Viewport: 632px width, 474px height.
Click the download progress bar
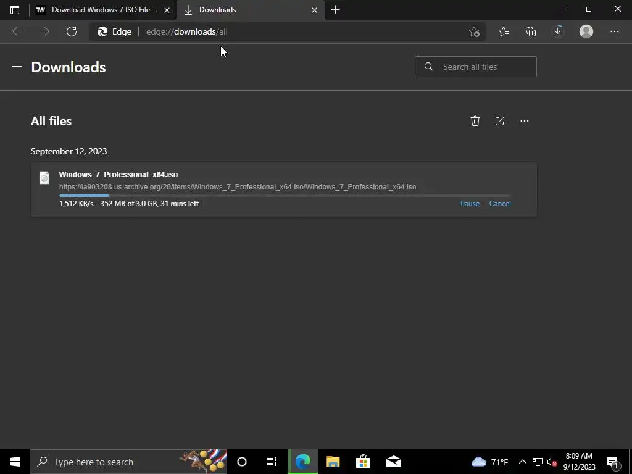[285, 196]
